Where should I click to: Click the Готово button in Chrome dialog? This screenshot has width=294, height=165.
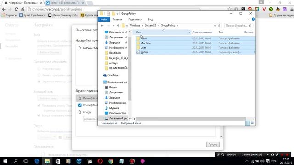213,144
